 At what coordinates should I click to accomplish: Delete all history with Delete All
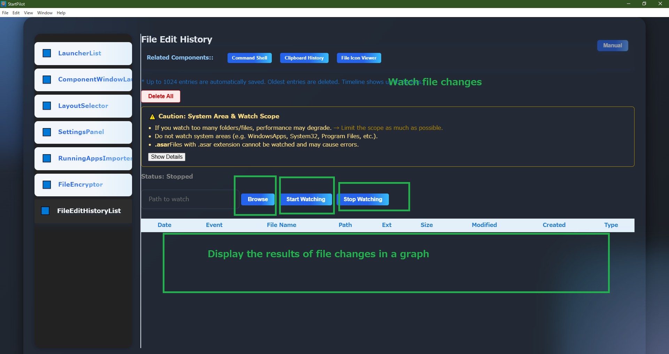[x=161, y=96]
